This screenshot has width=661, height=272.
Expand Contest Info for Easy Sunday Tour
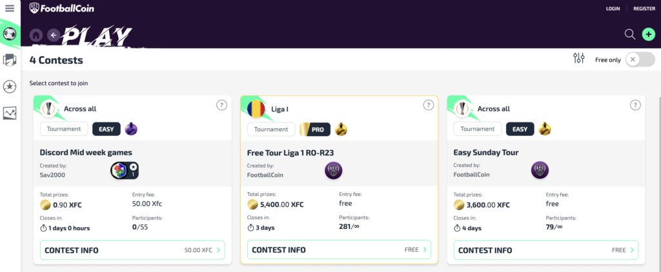pyautogui.click(x=546, y=250)
